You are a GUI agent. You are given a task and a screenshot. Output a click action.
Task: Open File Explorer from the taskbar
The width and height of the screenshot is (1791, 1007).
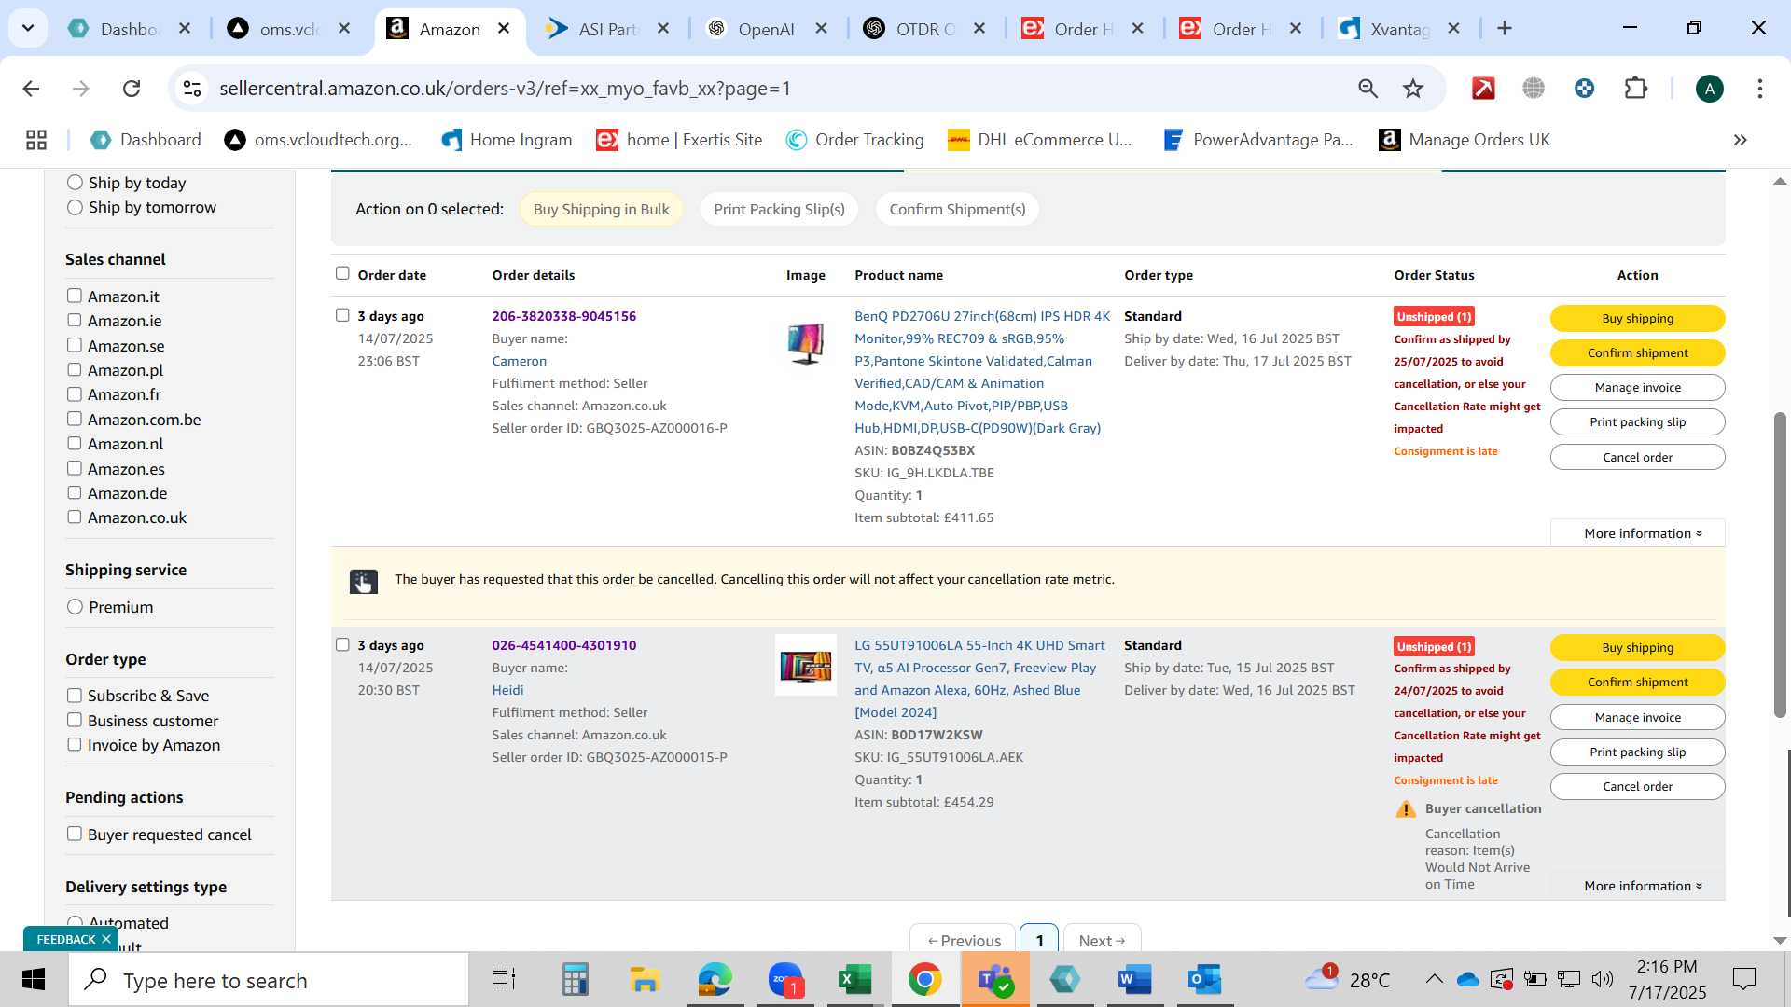(645, 980)
